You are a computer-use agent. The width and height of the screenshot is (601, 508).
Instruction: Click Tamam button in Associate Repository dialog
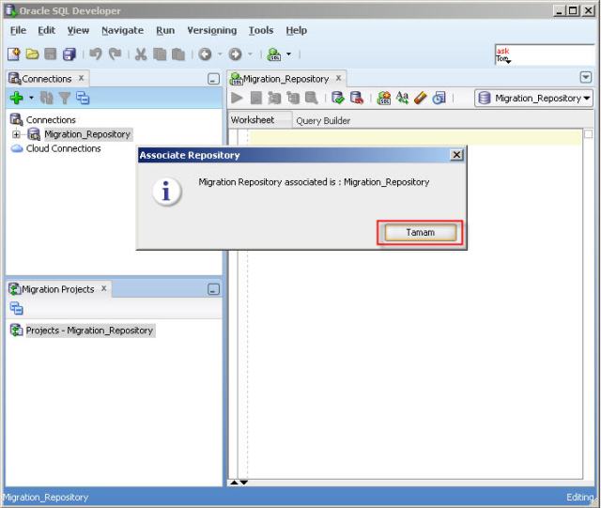(421, 233)
